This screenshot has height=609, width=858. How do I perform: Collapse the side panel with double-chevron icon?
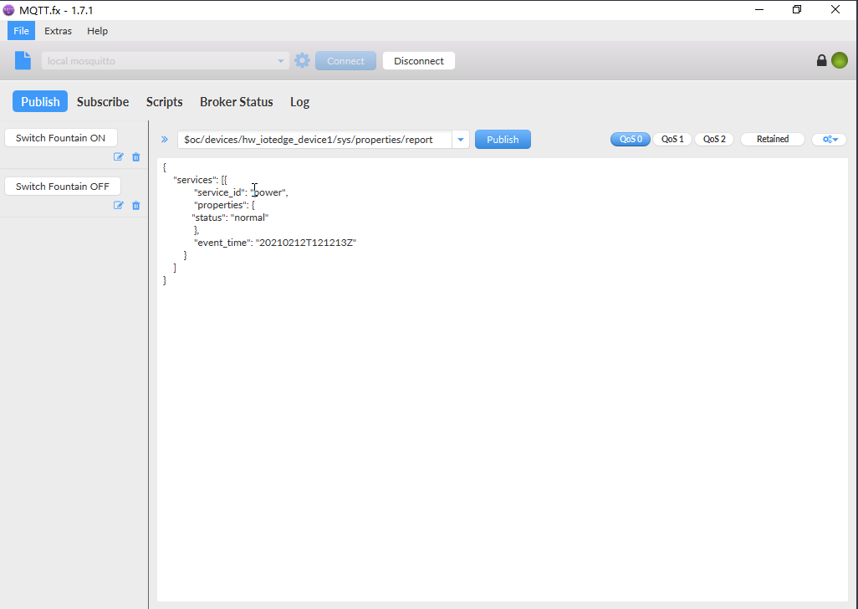coord(165,140)
